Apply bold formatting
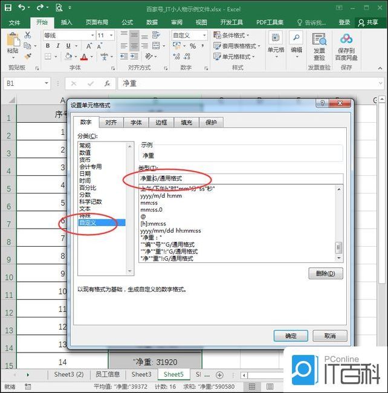388x393 pixels. [48, 46]
